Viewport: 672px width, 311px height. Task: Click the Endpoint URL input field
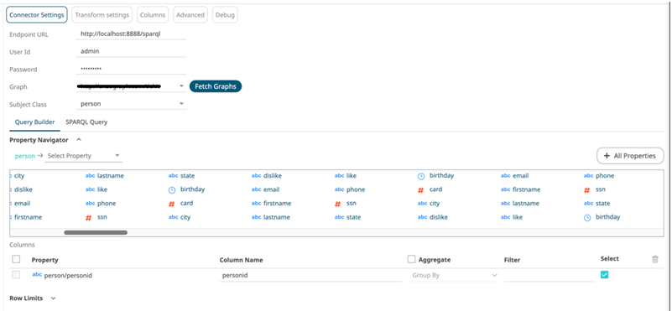point(131,34)
